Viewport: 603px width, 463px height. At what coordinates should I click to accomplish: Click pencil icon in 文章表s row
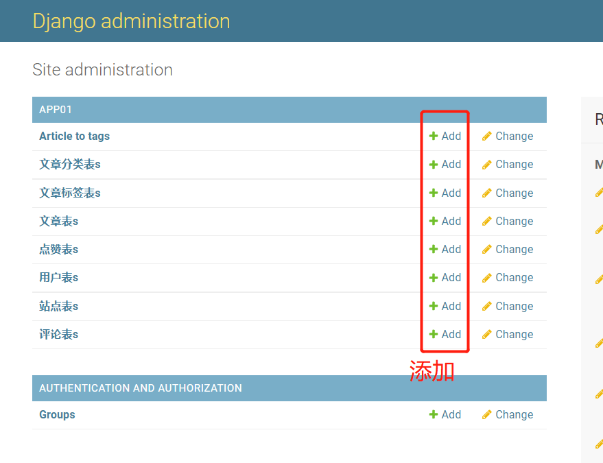coord(487,221)
